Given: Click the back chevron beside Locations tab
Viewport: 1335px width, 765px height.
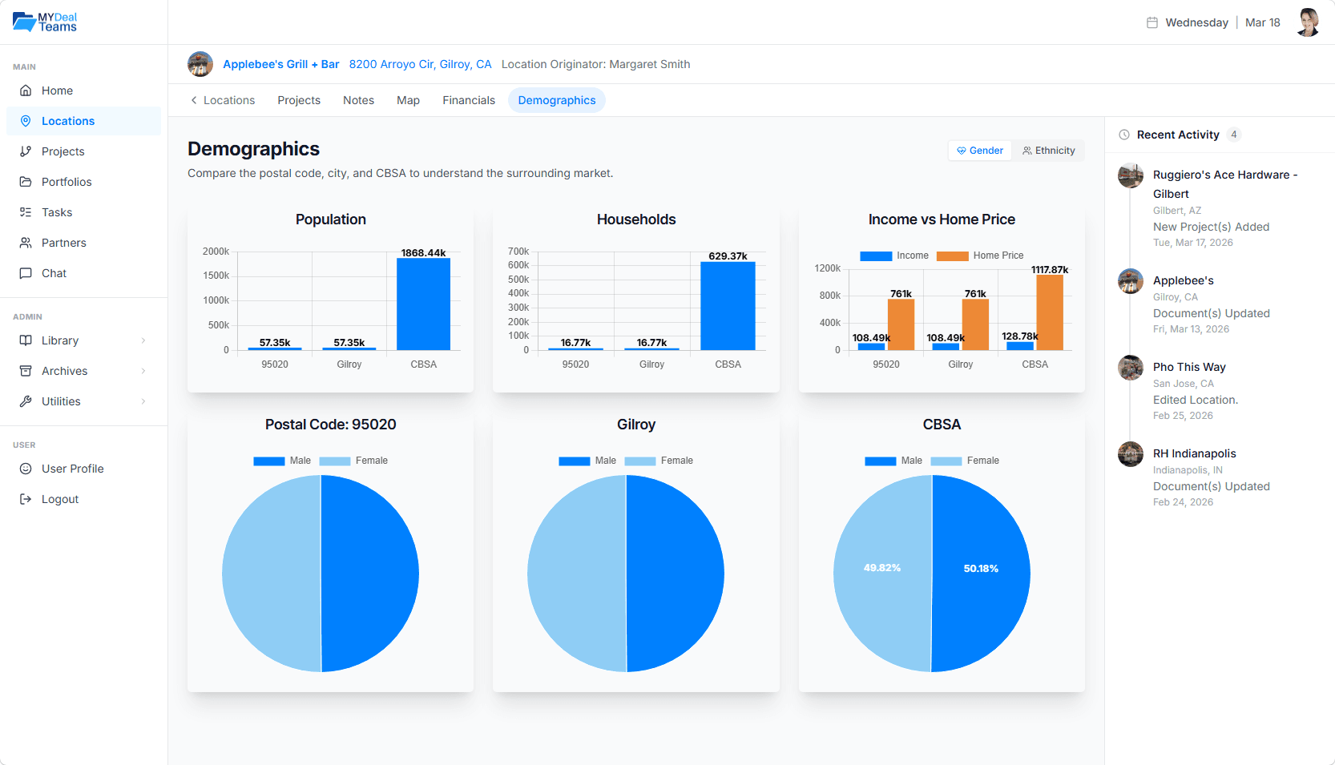Looking at the screenshot, I should [x=194, y=100].
